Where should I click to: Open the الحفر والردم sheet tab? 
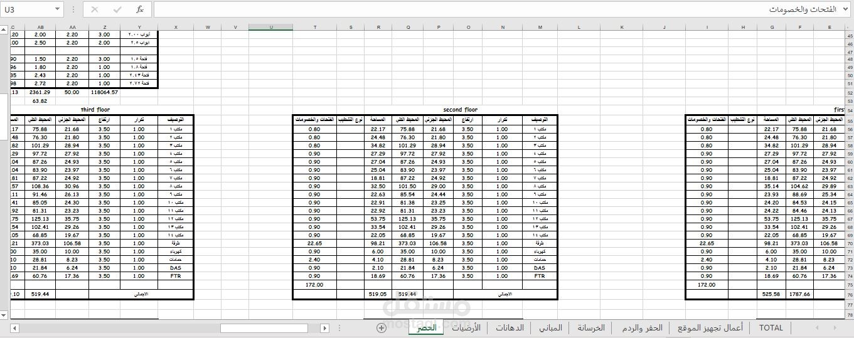pos(642,328)
